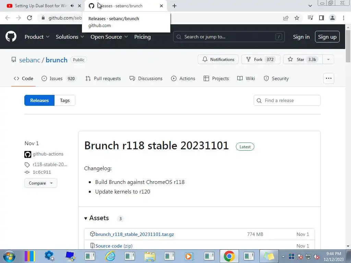Switch to the Code tab

[23, 78]
